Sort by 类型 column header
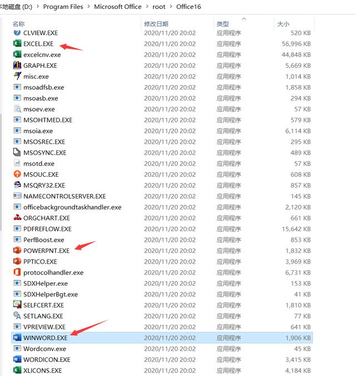Image resolution: width=356 pixels, height=378 pixels. [222, 24]
